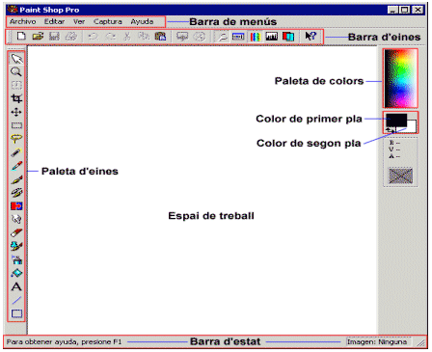Click the Paste clipboard icon
The image size is (432, 352).
pos(160,36)
